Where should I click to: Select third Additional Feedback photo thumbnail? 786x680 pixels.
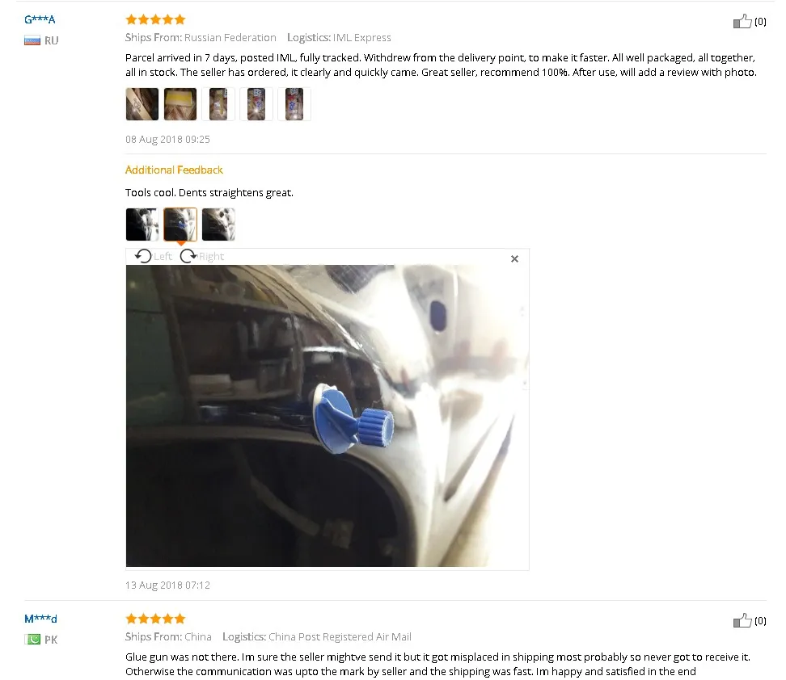[x=218, y=225]
